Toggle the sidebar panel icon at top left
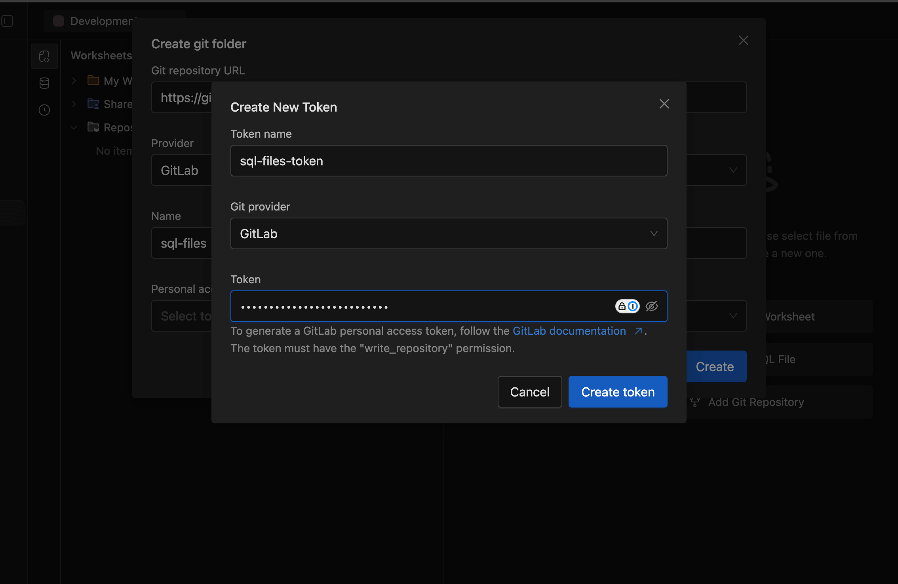 point(7,21)
